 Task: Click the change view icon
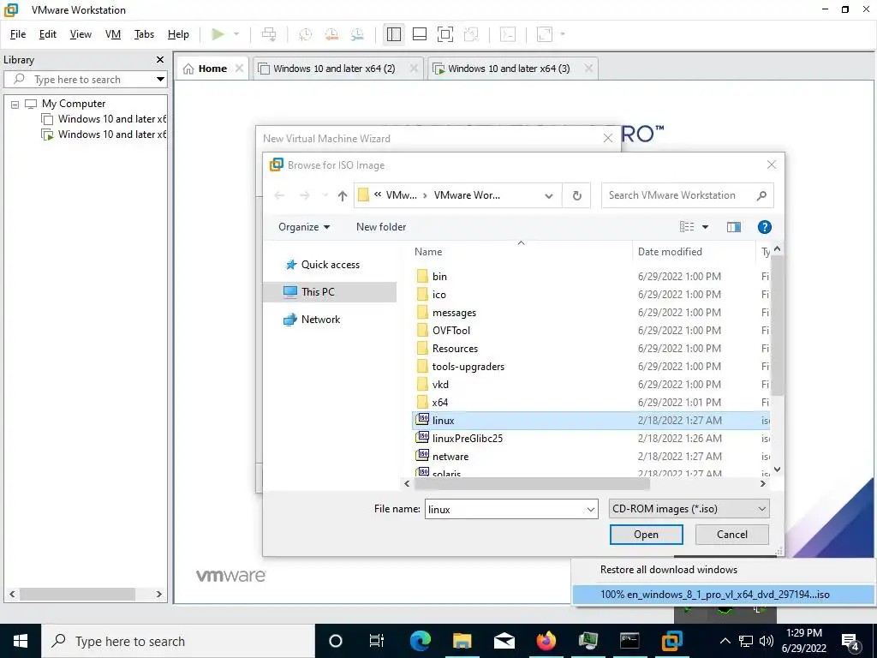(687, 226)
